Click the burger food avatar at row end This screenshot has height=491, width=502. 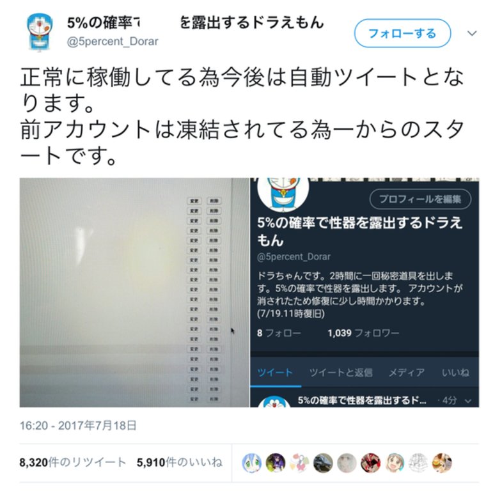(x=442, y=463)
